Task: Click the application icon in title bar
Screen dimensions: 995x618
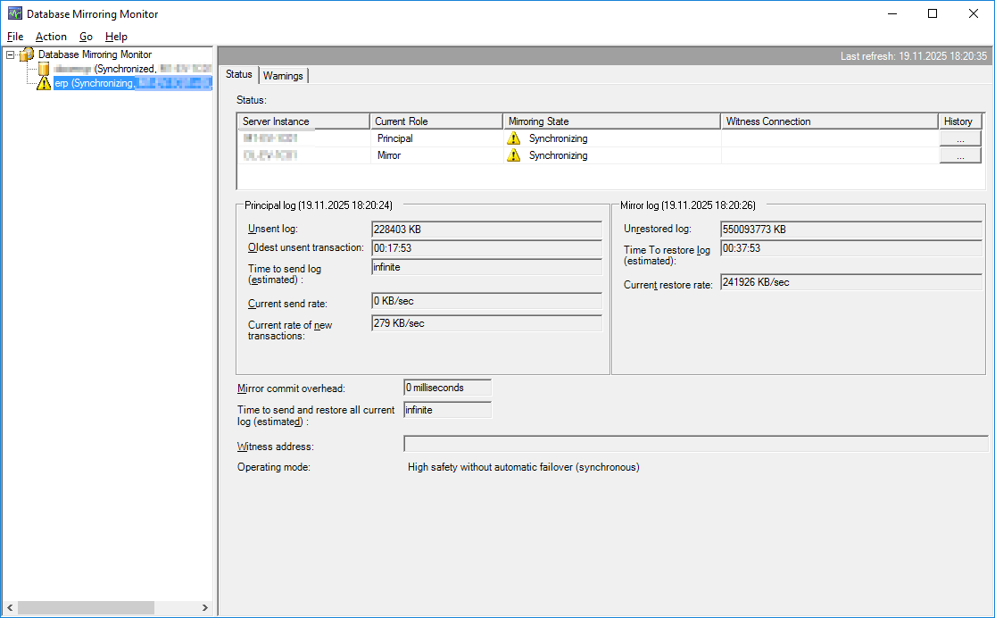Action: tap(14, 14)
